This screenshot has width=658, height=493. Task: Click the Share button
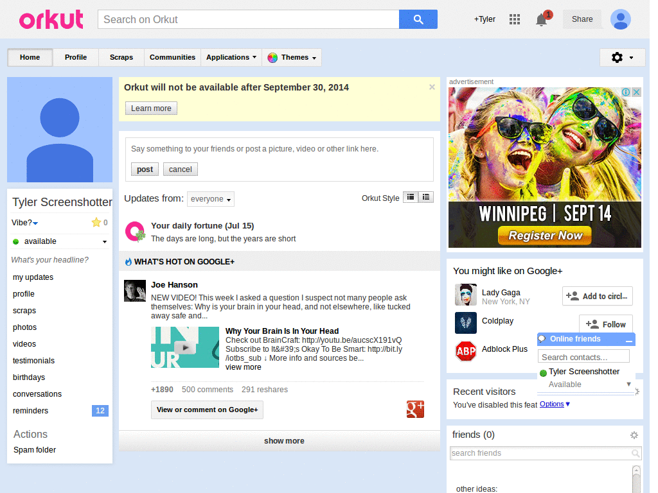click(582, 19)
